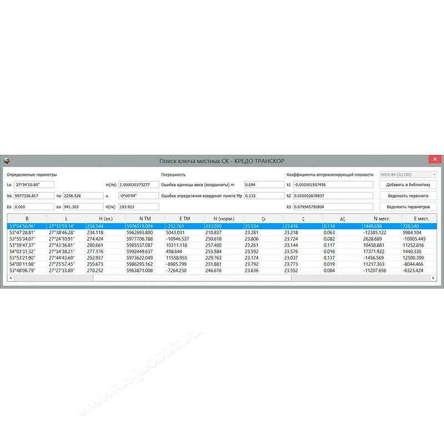444x444 pixels.
Task: Click the k1 coefficient field
Action: pyautogui.click(x=333, y=184)
